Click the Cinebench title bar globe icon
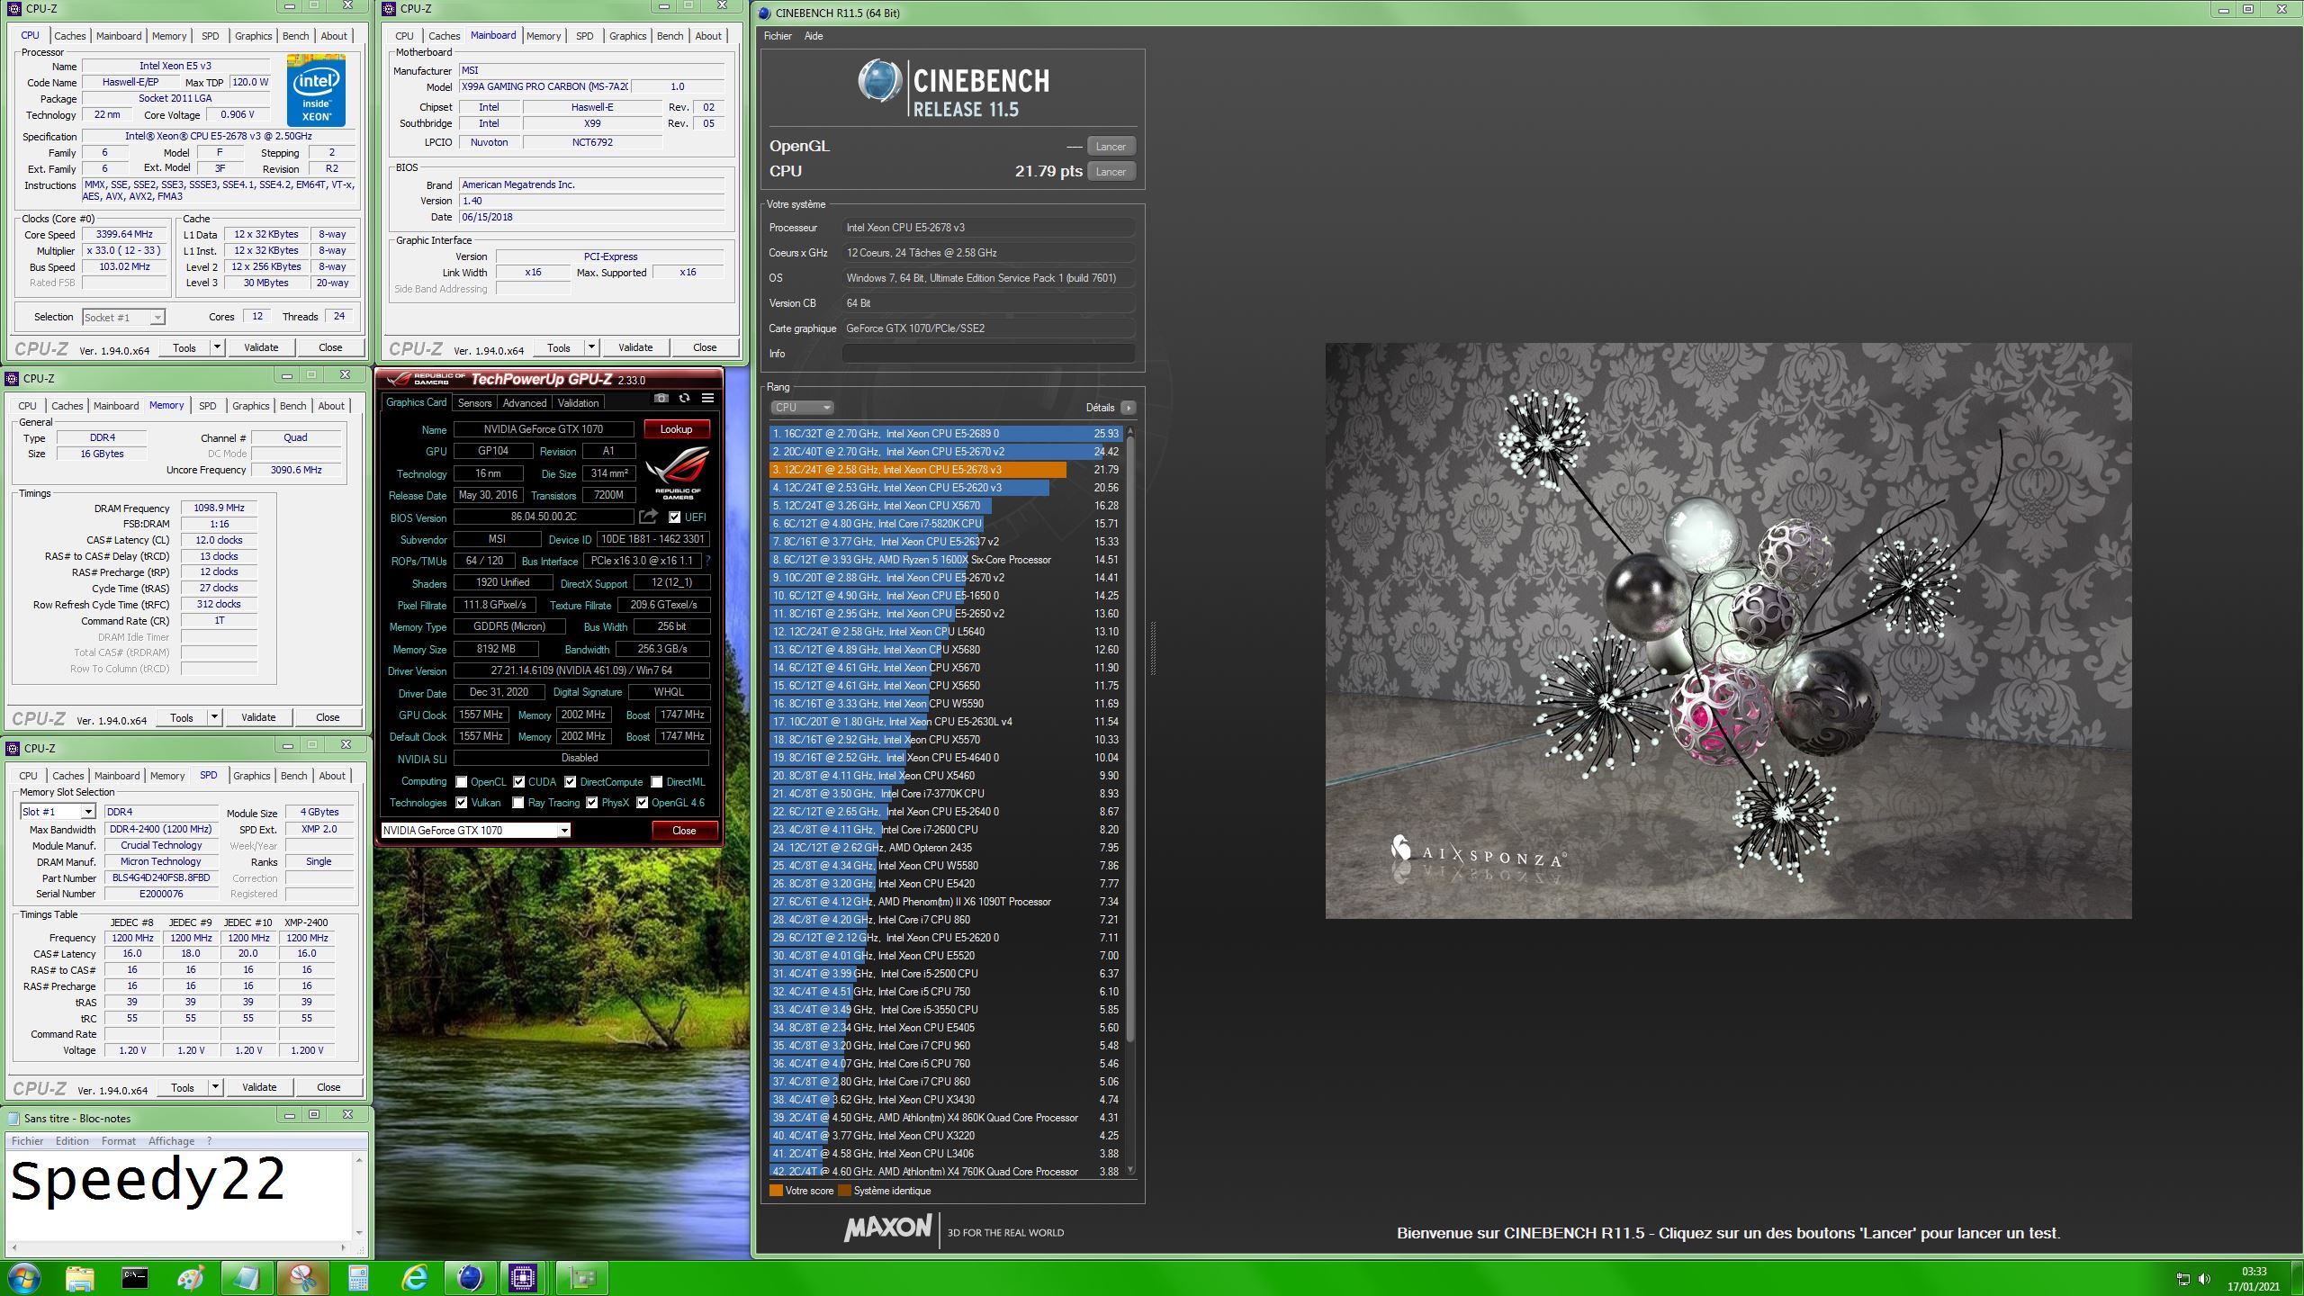Image resolution: width=2304 pixels, height=1296 pixels. [764, 13]
